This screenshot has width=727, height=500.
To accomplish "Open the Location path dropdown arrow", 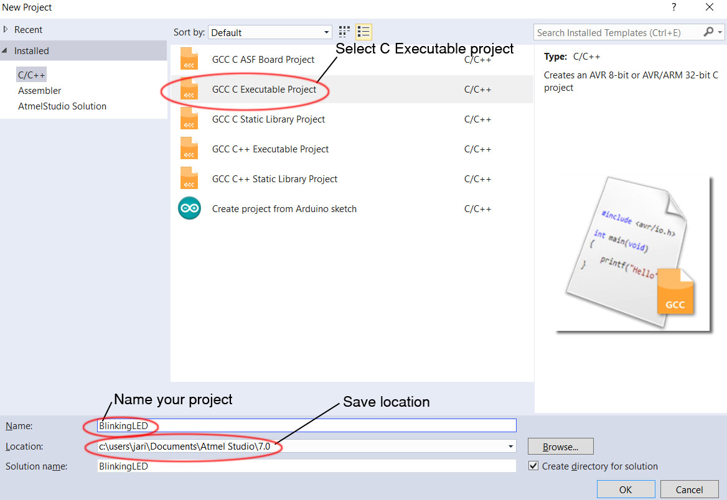I will pos(510,447).
